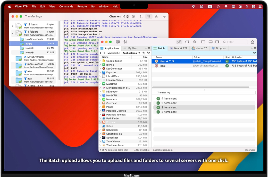Click the clock history icon in Transfer Logs
Viewport: 268px width, 177px height.
click(133, 17)
